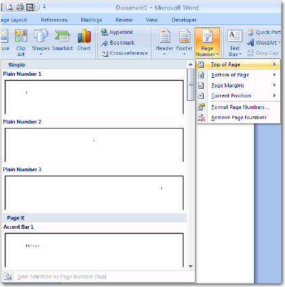Image resolution: width=285 pixels, height=287 pixels.
Task: Insert a Chart from the ribbon
Action: click(x=84, y=40)
